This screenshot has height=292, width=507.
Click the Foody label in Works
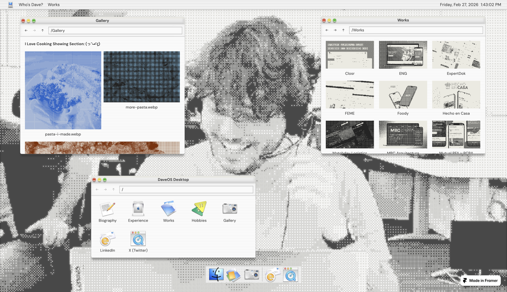[403, 114]
